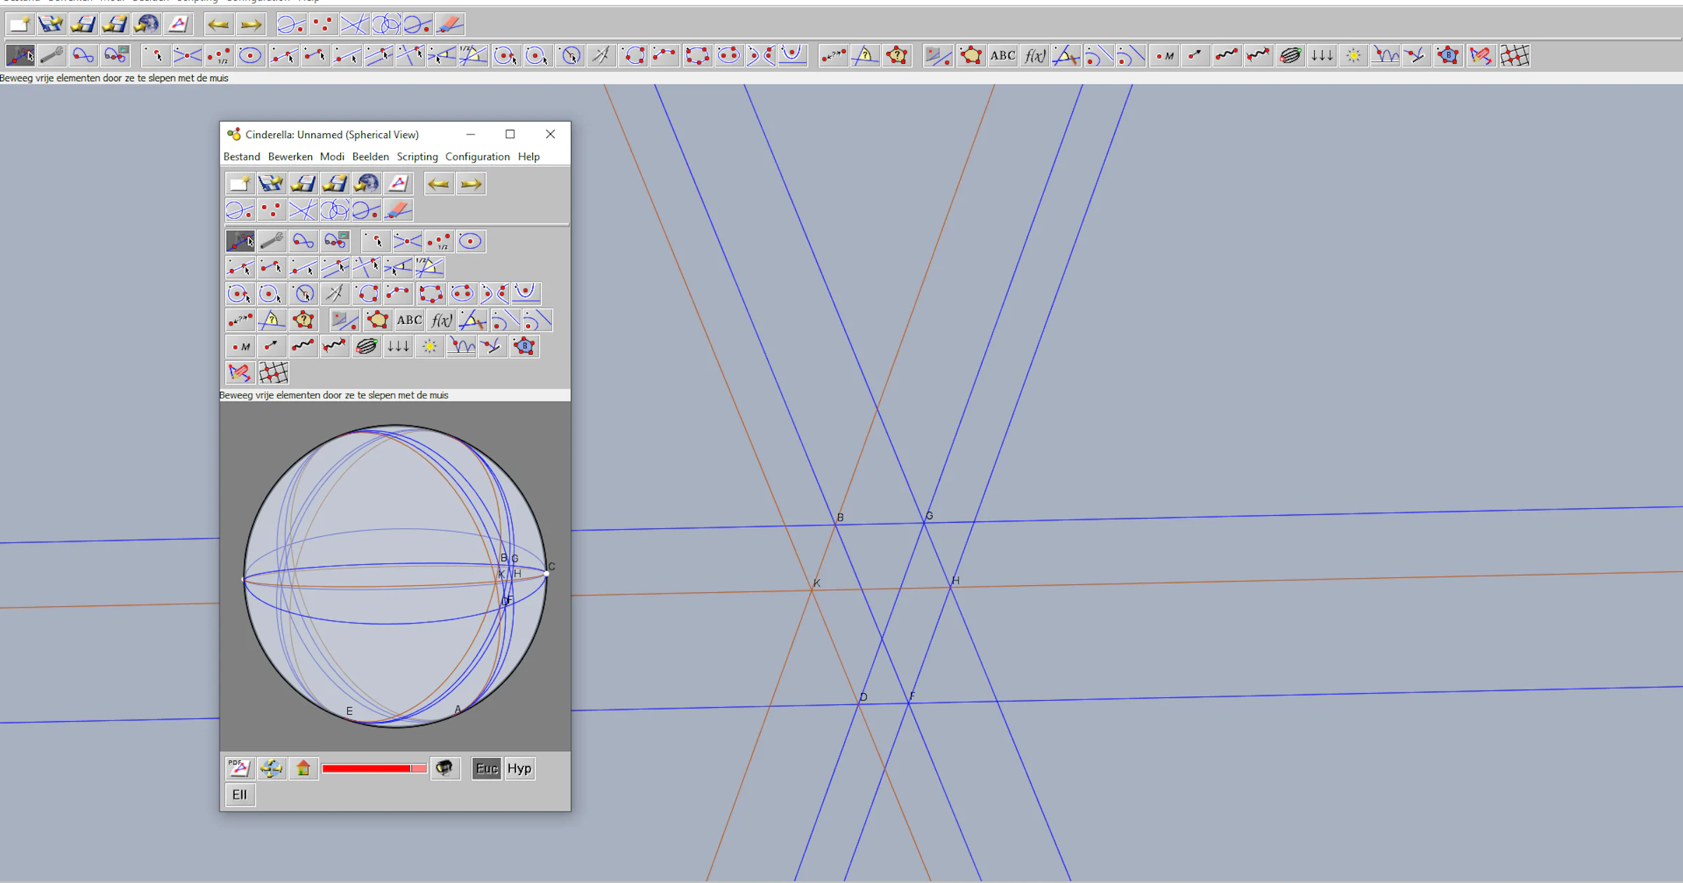Click the grid snap icon in Spherical View
Image resolution: width=1683 pixels, height=883 pixels.
(273, 373)
